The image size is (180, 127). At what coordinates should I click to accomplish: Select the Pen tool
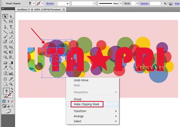click(x=5, y=27)
